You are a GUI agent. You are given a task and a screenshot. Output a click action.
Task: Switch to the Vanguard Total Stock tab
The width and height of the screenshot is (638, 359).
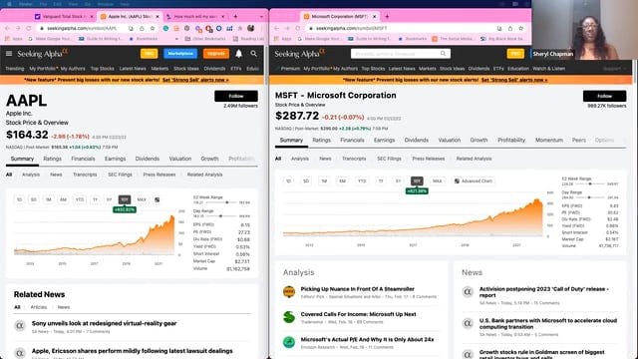coord(62,17)
